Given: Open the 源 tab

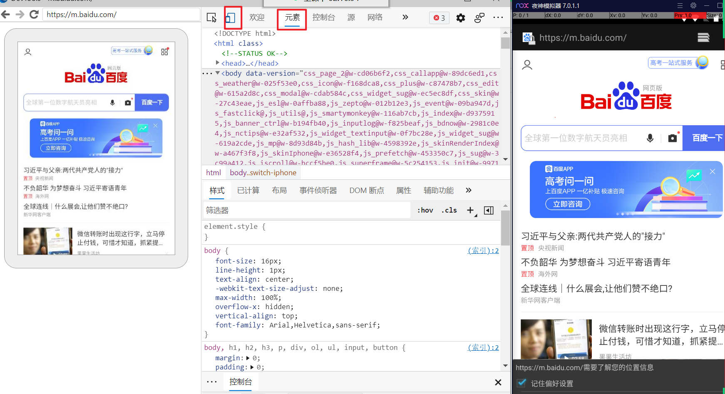Looking at the screenshot, I should 351,17.
